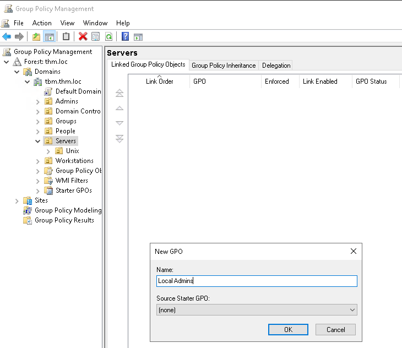Click the Back arrow toolbar icon
Image resolution: width=402 pixels, height=348 pixels.
(x=7, y=37)
